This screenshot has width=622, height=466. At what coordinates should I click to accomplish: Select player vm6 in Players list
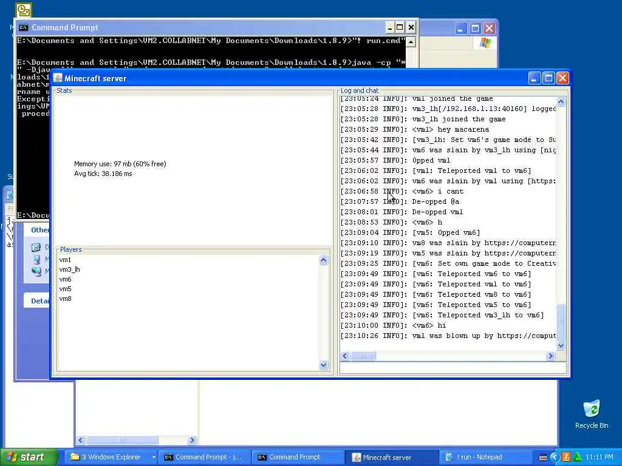(x=65, y=279)
